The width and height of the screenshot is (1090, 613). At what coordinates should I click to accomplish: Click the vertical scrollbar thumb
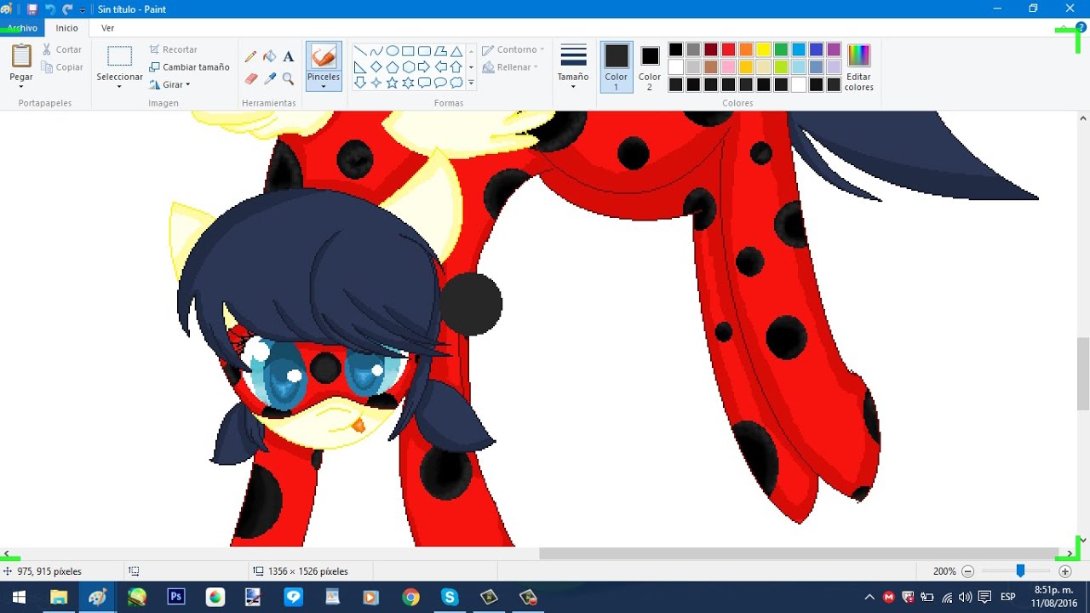(x=1083, y=374)
